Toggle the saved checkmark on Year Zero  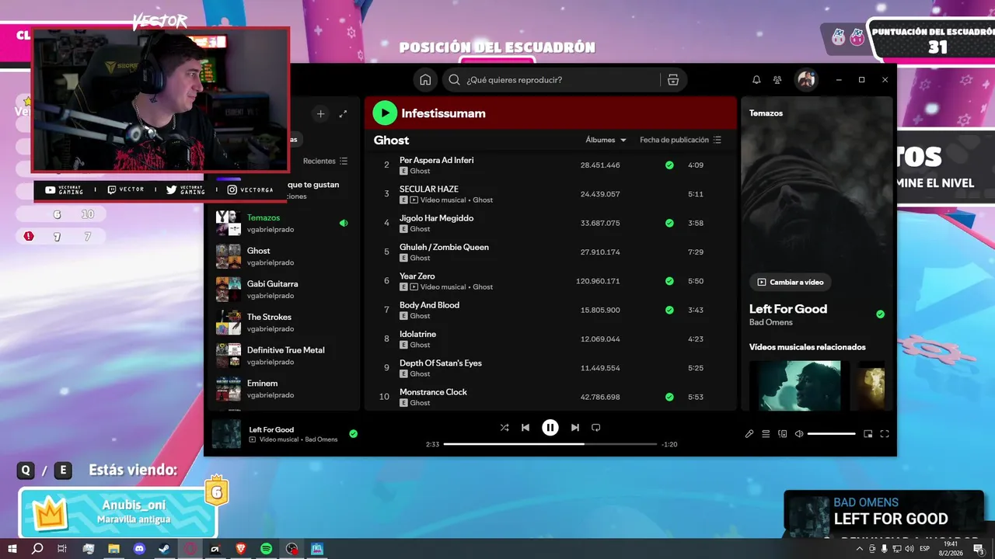(x=669, y=281)
